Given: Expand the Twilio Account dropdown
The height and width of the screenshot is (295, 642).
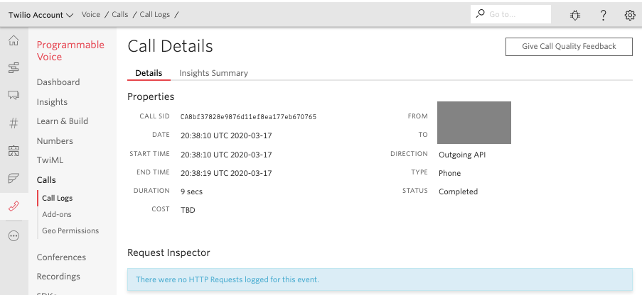Looking at the screenshot, I should coord(41,15).
